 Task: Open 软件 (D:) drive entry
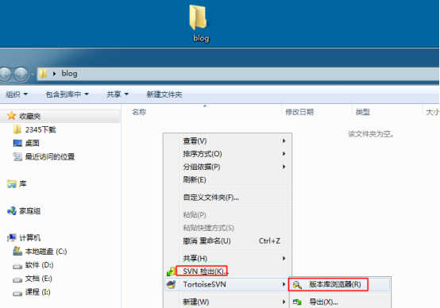[39, 265]
